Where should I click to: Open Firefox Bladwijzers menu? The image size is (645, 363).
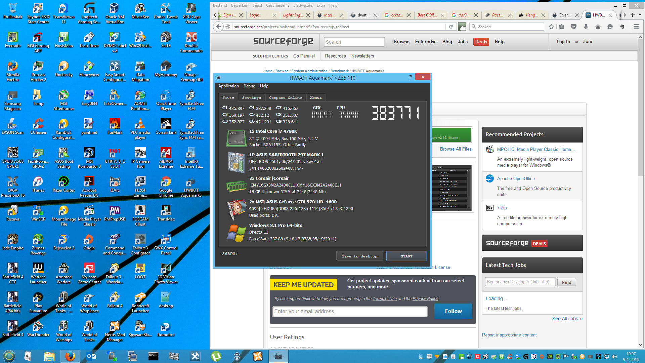303,5
